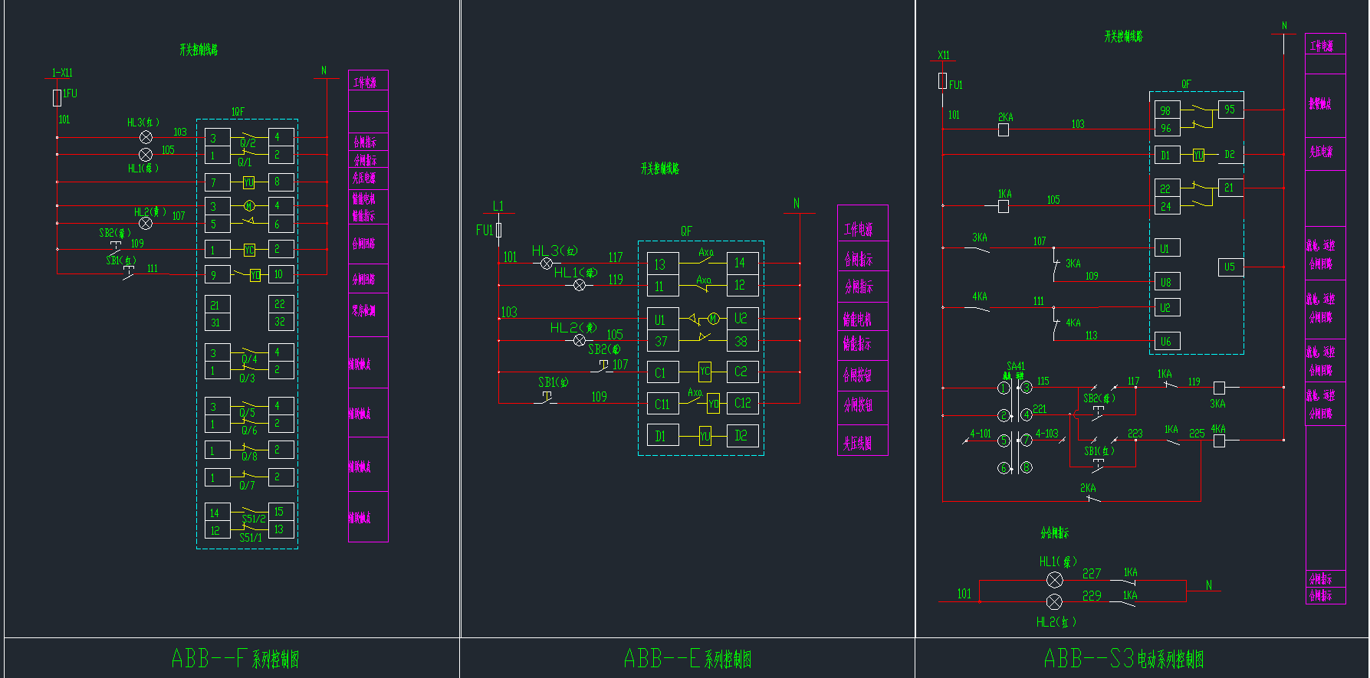Click terminal box 21 in ABB--F drawing
Viewport: 1370px width, 678px height.
[218, 305]
